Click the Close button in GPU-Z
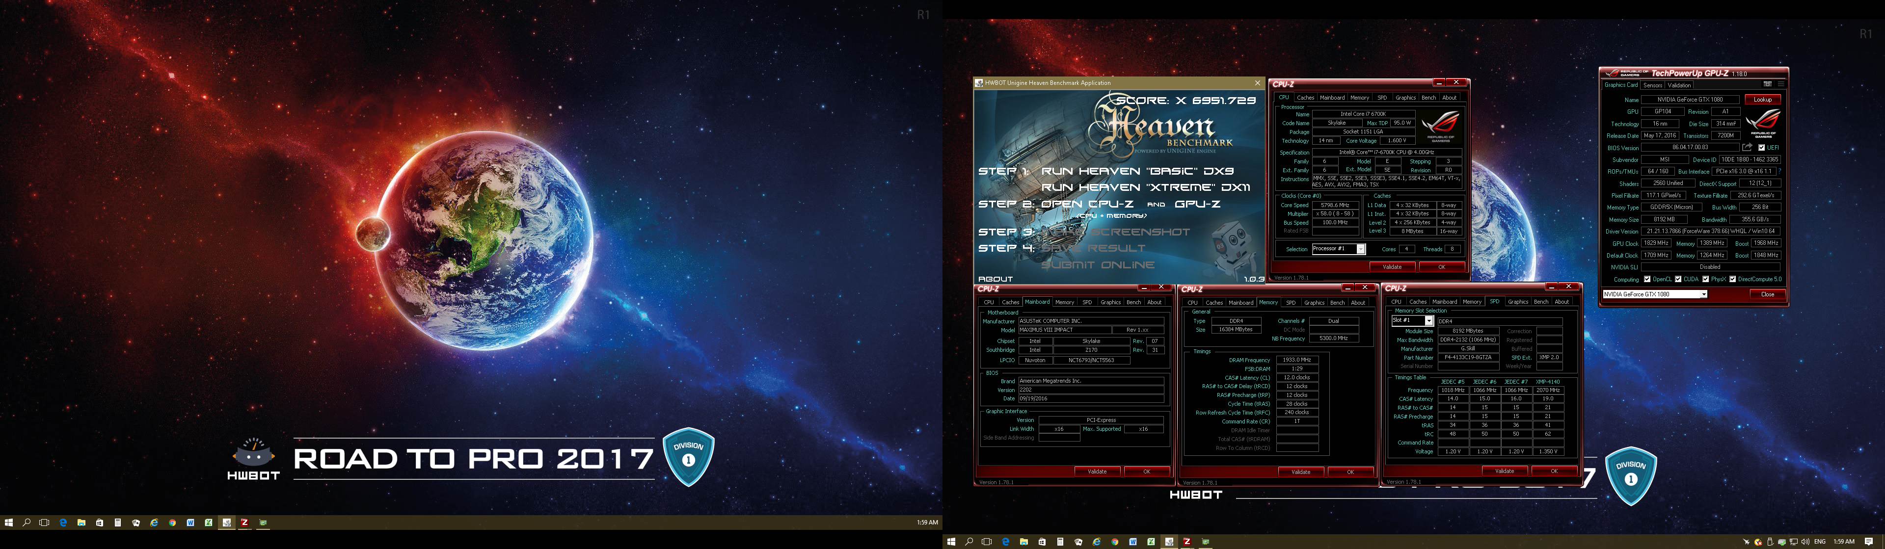Image resolution: width=1885 pixels, height=549 pixels. click(1767, 294)
